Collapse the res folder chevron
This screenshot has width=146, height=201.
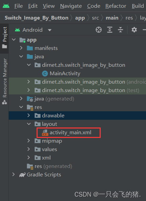coord(21,107)
